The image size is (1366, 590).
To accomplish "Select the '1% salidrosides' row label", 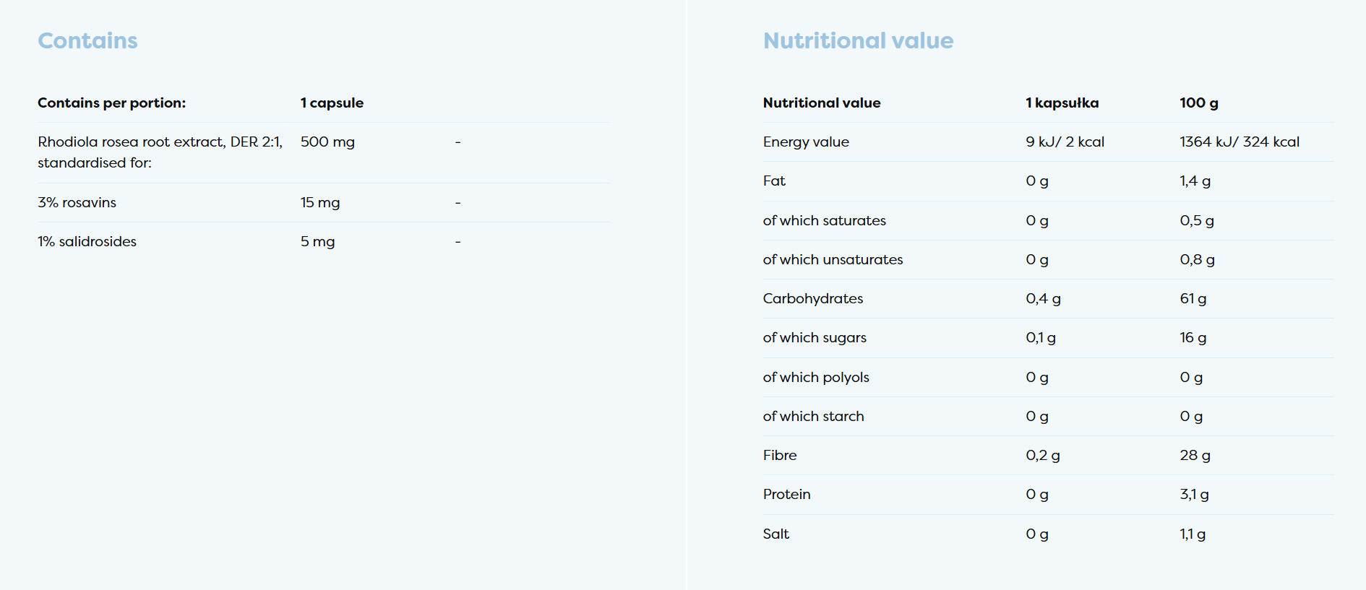I will pos(87,242).
